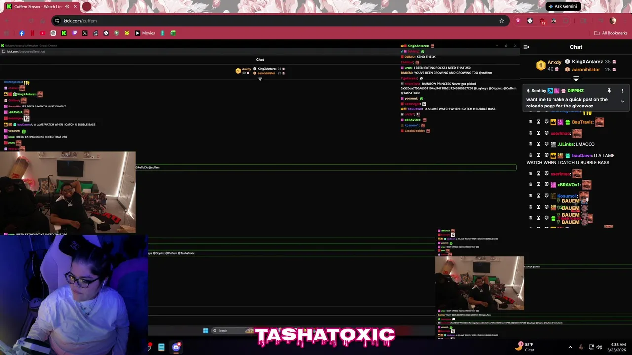Timeout JJLinks using the hourglass icon

pyautogui.click(x=539, y=144)
